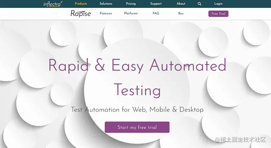The height and width of the screenshot is (148, 271).
Task: Open the Products menu
Action: click(81, 4)
